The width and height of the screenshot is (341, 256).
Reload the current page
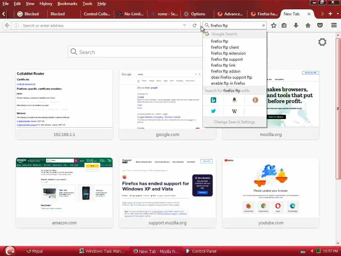(194, 25)
